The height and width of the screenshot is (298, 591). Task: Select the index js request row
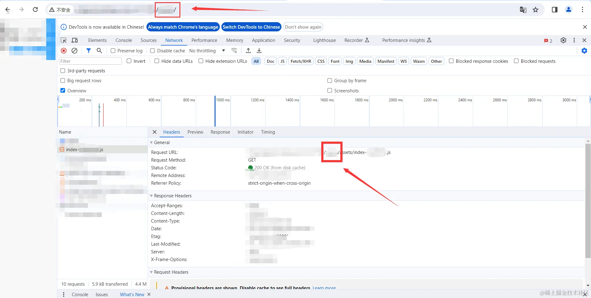tap(102, 150)
